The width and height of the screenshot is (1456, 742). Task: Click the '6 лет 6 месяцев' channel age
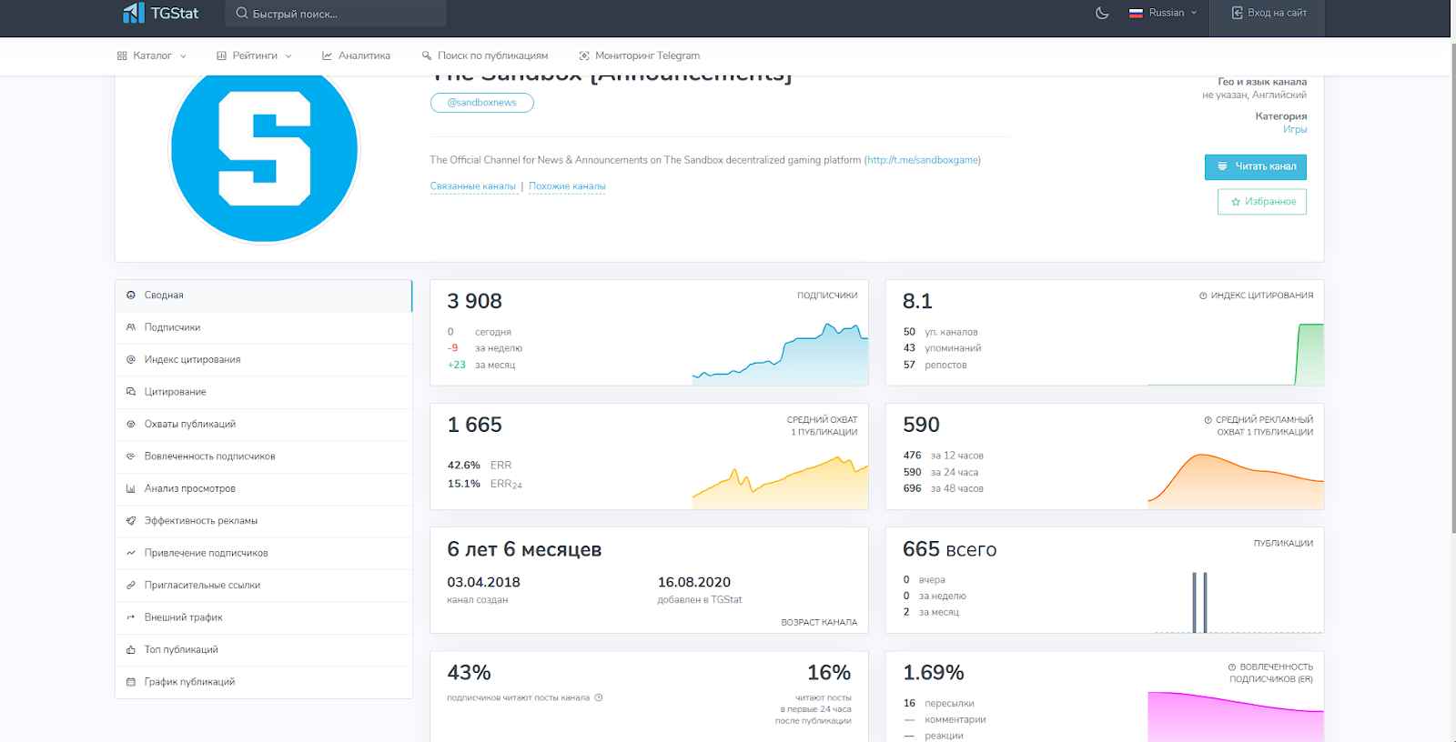point(524,549)
